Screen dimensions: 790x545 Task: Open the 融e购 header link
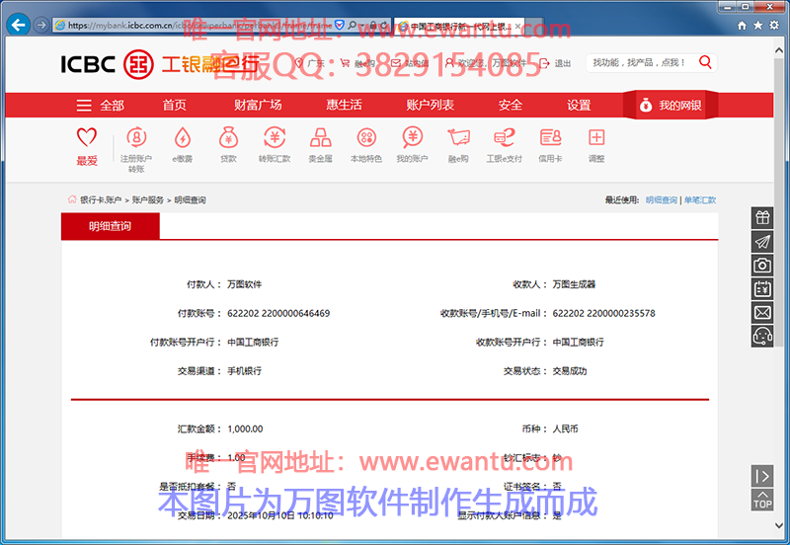[x=357, y=63]
